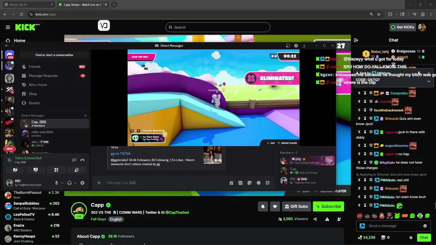Open a new browser tab
Screen dimensions: 436x245
(x=114, y=5)
